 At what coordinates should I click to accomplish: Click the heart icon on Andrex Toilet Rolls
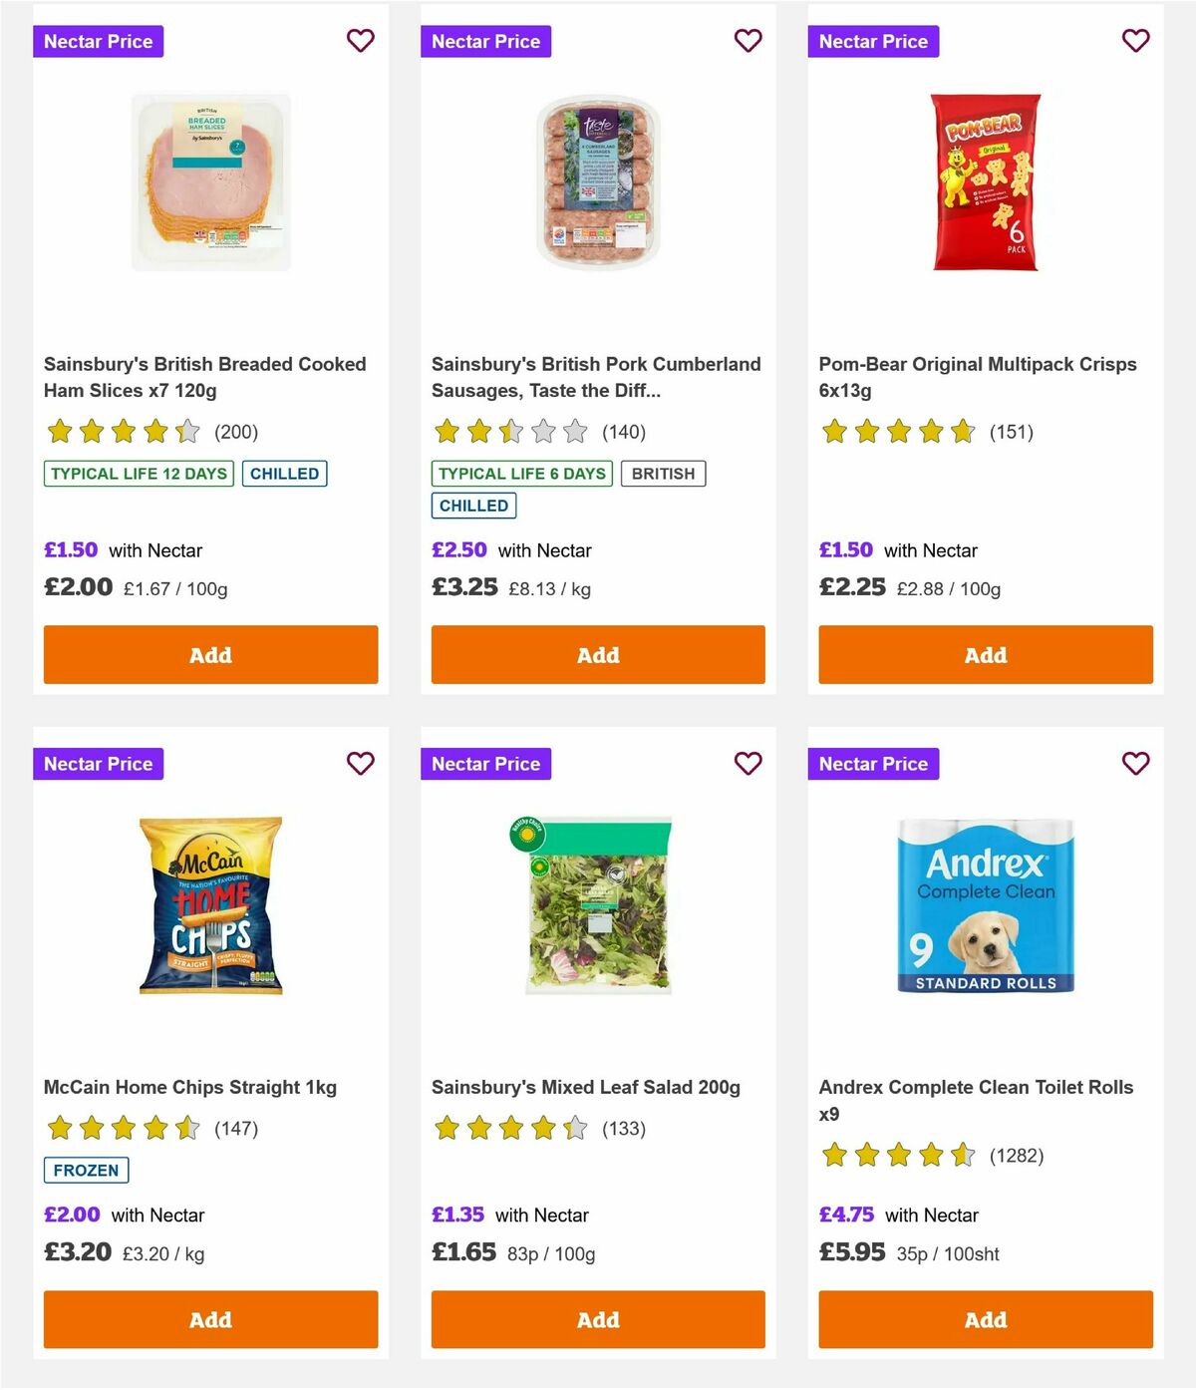coord(1135,764)
